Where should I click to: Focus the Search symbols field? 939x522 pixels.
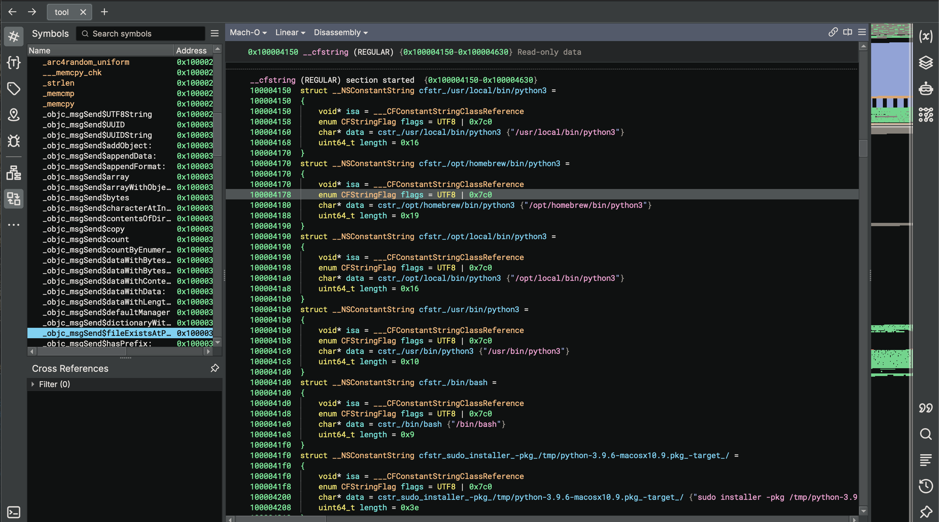[140, 34]
